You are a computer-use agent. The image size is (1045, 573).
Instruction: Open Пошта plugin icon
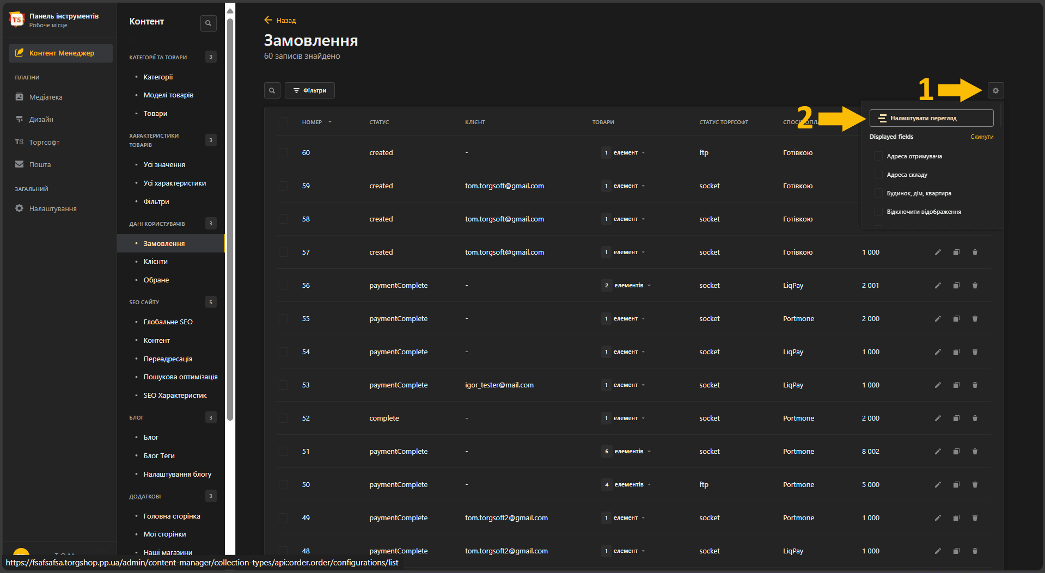[x=19, y=164]
